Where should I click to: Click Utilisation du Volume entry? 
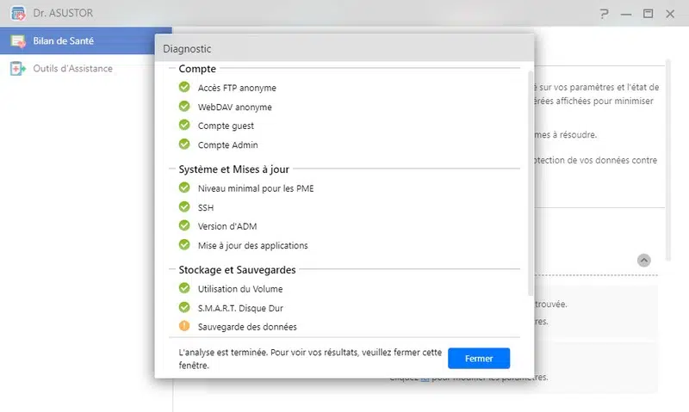coord(240,289)
